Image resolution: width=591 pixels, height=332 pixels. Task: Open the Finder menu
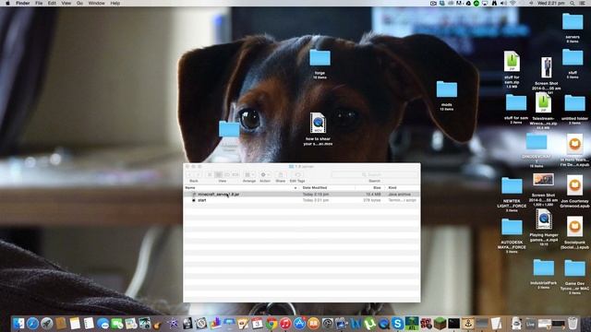[x=22, y=3]
